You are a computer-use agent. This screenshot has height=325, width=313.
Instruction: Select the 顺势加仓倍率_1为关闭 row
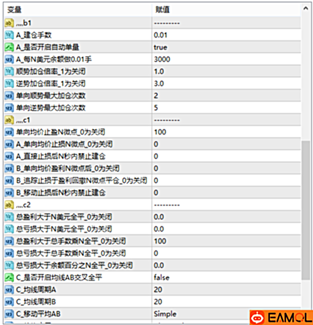click(x=152, y=72)
